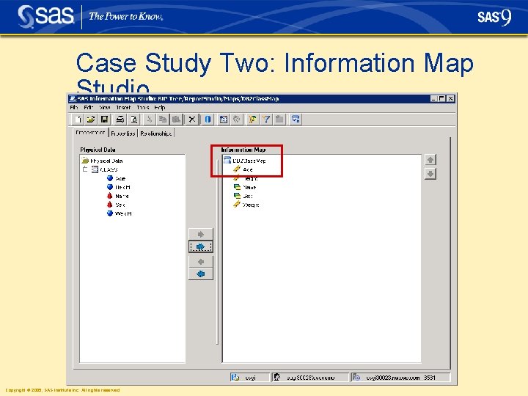Click the Delete X toolbar icon
This screenshot has height=396, width=528.
[x=192, y=120]
